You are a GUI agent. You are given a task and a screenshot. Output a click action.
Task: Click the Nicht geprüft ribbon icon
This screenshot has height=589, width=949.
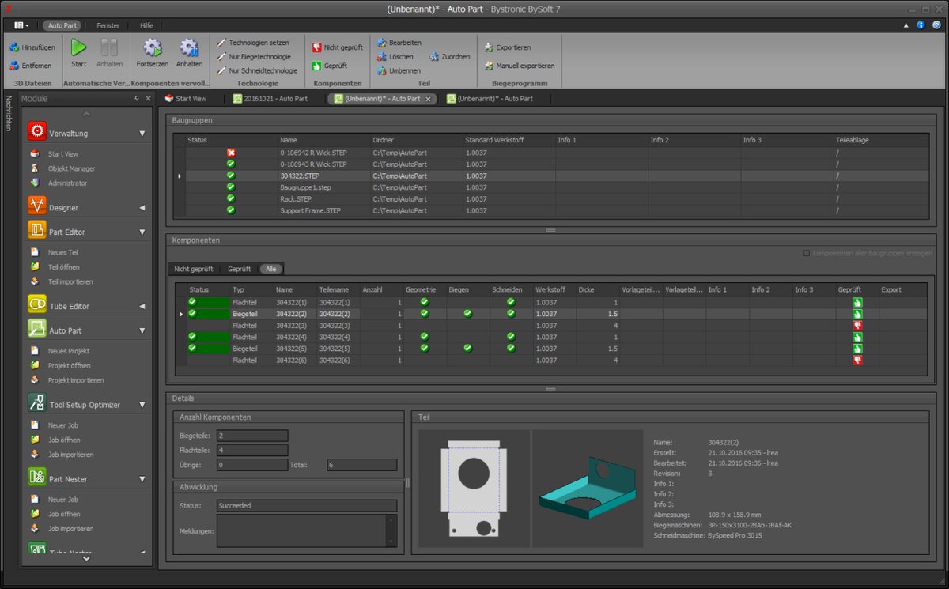(x=317, y=47)
